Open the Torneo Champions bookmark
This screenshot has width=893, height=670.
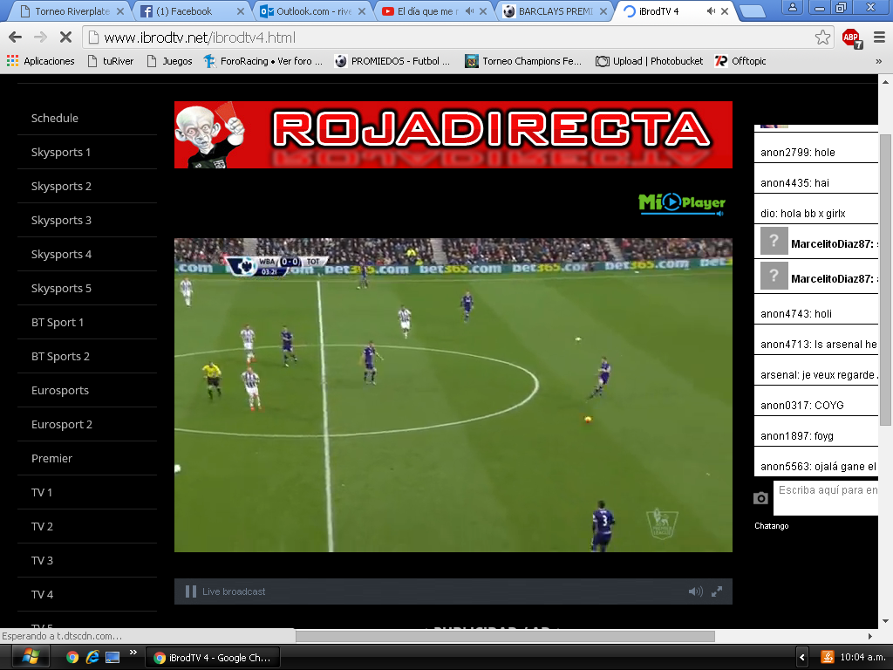(x=523, y=61)
